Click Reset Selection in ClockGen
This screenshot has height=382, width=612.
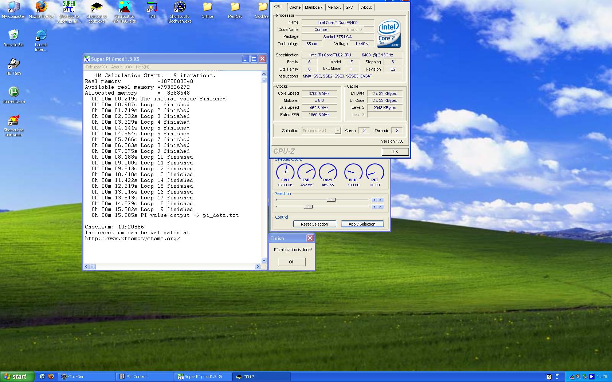pos(314,224)
